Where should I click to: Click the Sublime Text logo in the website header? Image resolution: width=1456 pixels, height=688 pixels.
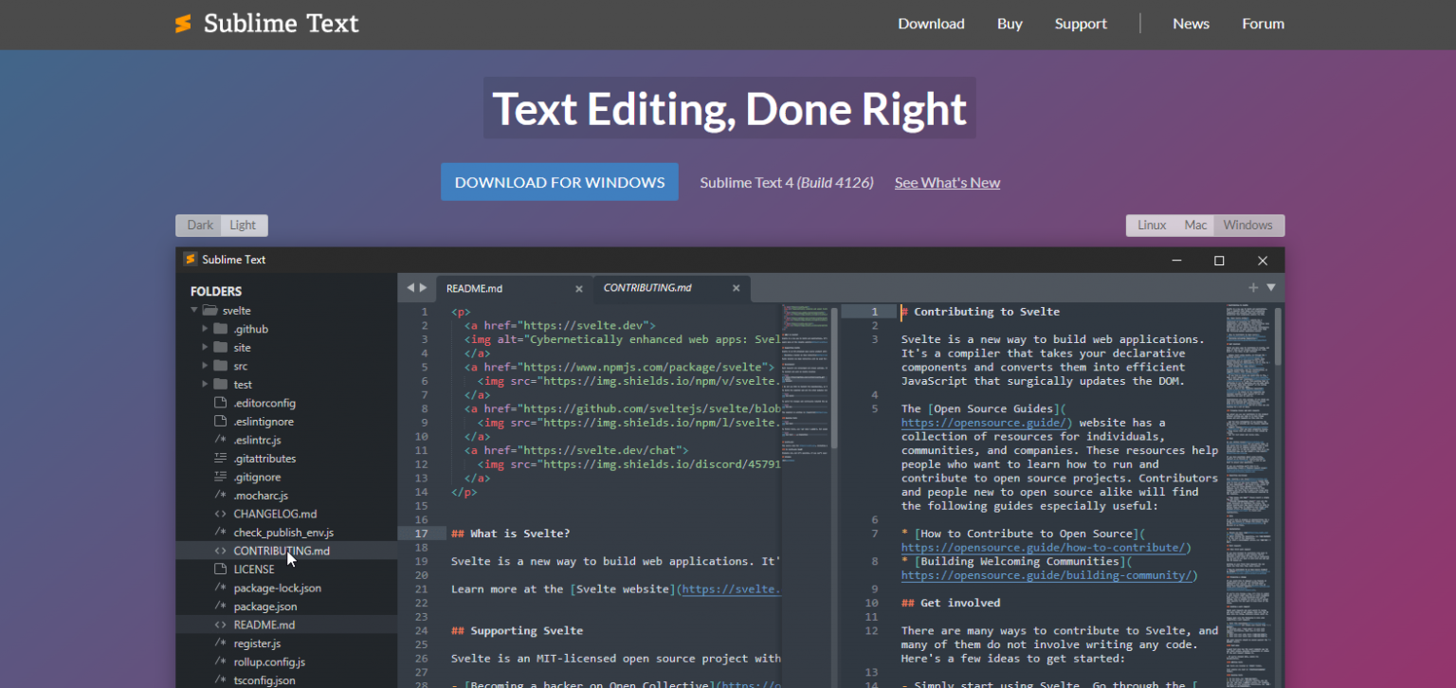click(x=182, y=23)
